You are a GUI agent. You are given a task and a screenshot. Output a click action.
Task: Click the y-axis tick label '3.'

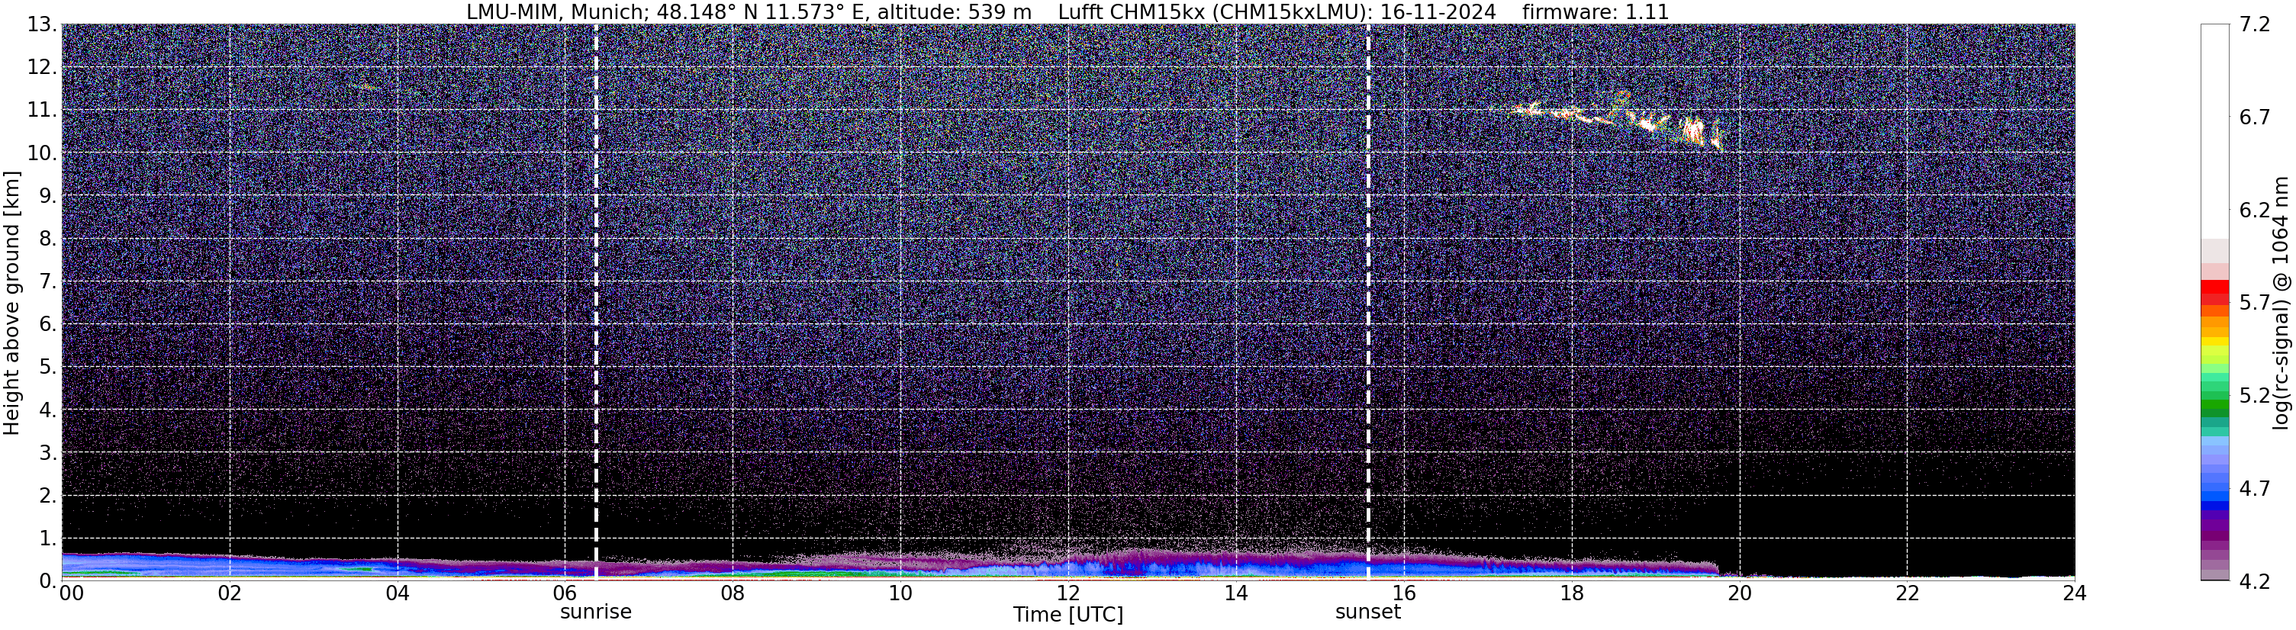pos(48,453)
